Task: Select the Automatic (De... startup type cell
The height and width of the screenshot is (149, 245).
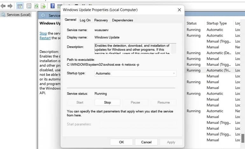Action: tap(219, 53)
